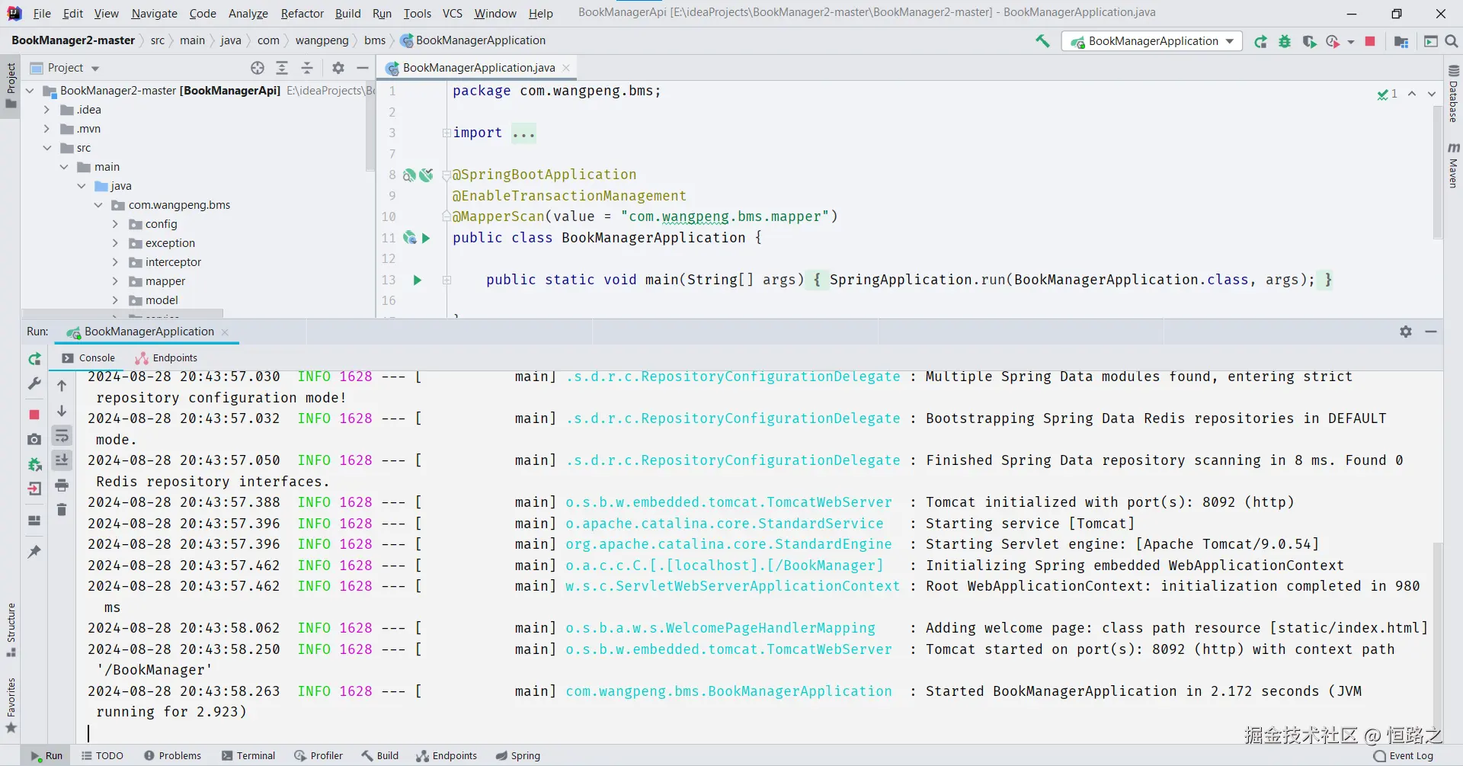The height and width of the screenshot is (766, 1463).
Task: Open the BookManagerApplication run configuration dropdown
Action: pyautogui.click(x=1152, y=41)
